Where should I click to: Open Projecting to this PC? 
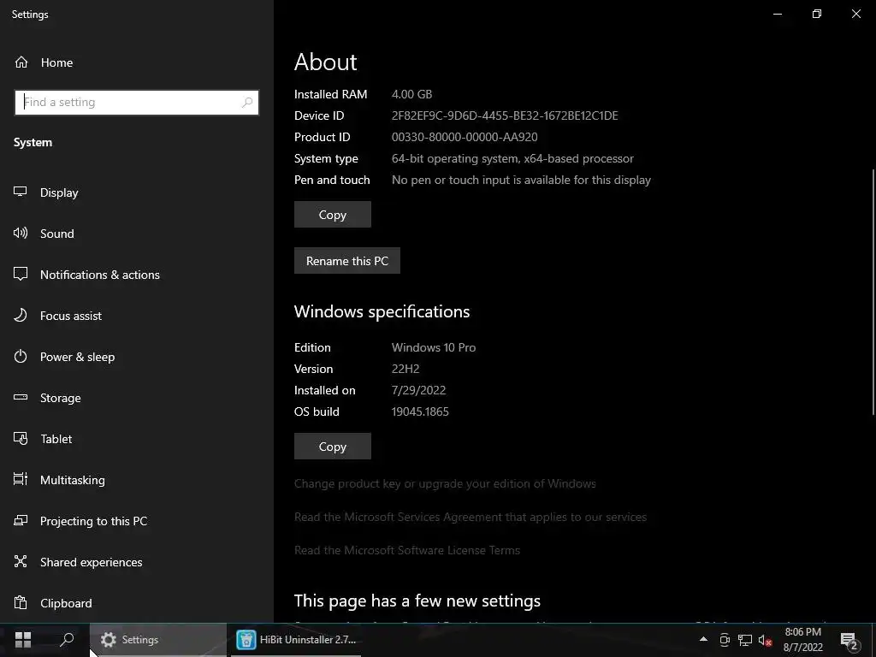pyautogui.click(x=94, y=521)
